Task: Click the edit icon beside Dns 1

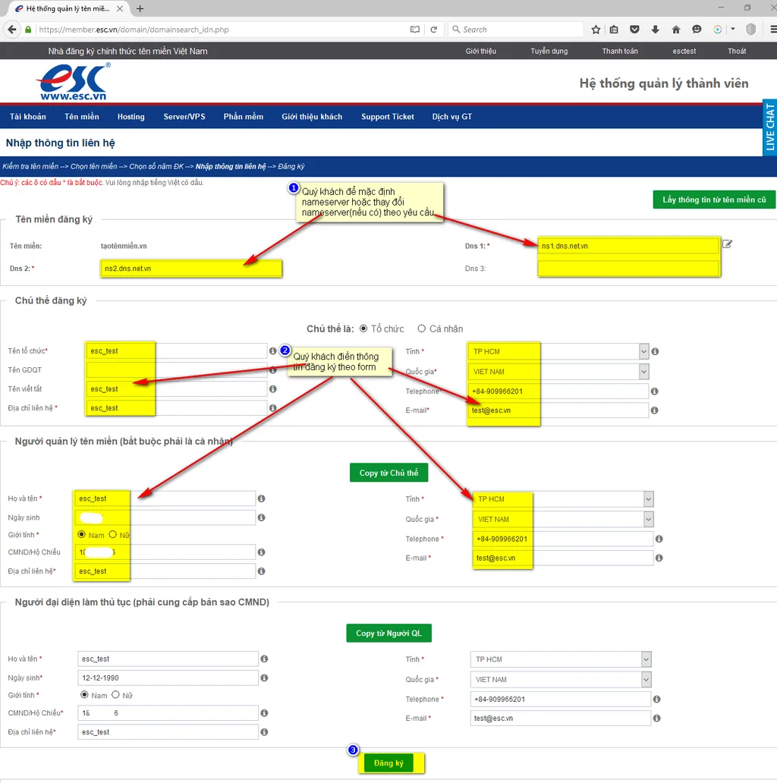Action: 727,244
